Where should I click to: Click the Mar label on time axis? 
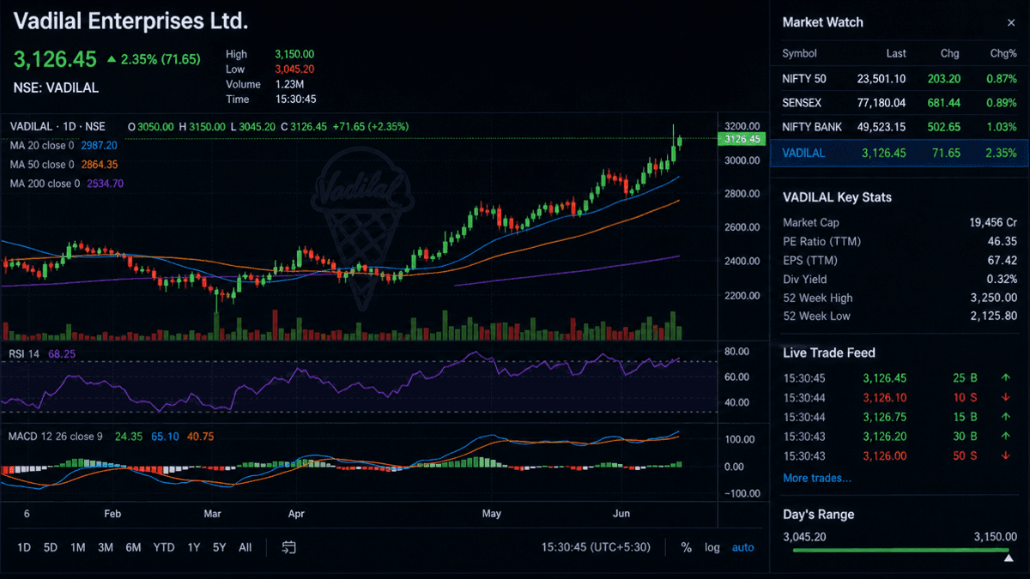[212, 514]
